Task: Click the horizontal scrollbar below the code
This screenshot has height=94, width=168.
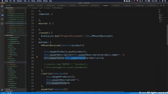Action: (x=80, y=92)
